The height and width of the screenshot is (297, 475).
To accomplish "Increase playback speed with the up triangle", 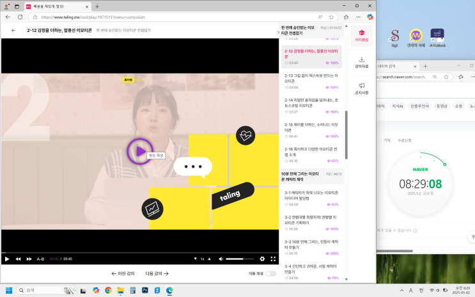I will [x=209, y=259].
